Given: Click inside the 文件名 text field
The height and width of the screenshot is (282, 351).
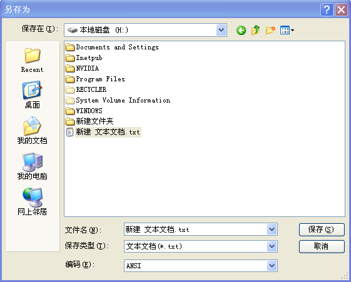Looking at the screenshot, I should point(195,229).
